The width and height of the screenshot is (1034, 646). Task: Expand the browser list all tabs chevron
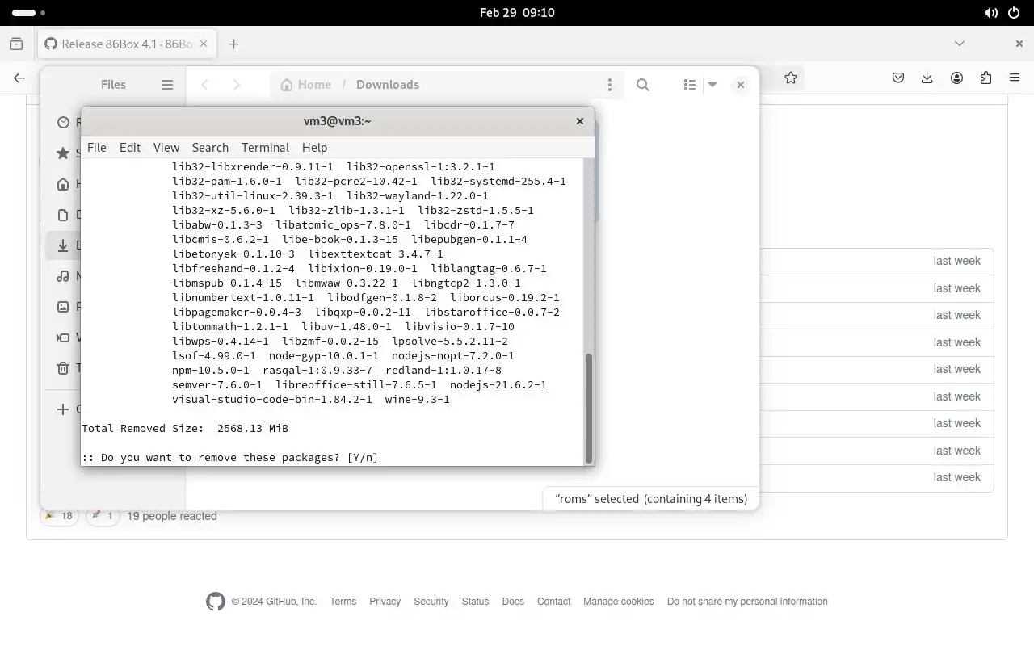(x=960, y=44)
